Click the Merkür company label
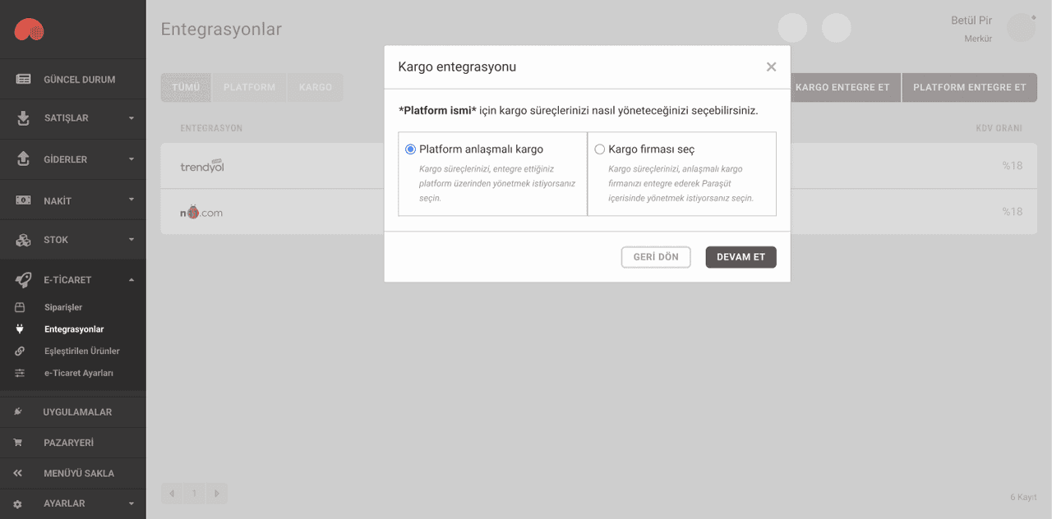The width and height of the screenshot is (1052, 519). click(978, 39)
